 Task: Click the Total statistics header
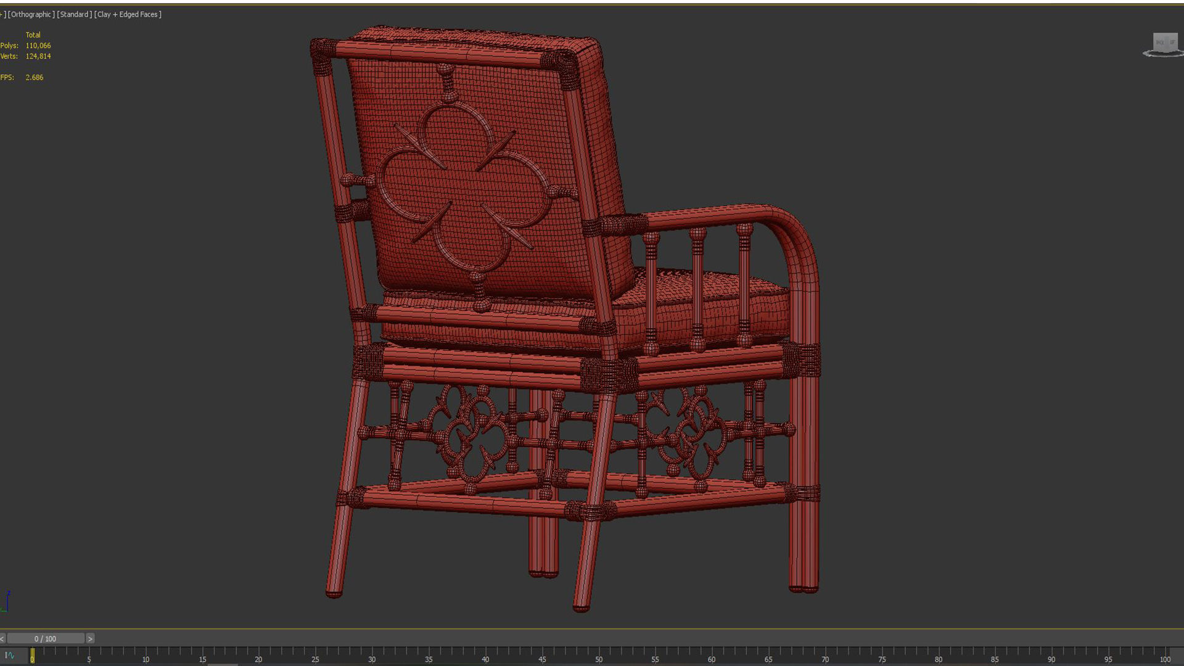(x=33, y=35)
